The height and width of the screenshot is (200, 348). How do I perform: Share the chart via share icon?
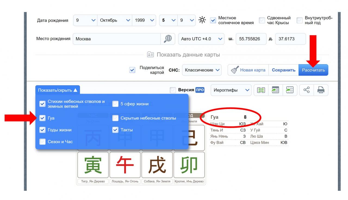point(306,90)
